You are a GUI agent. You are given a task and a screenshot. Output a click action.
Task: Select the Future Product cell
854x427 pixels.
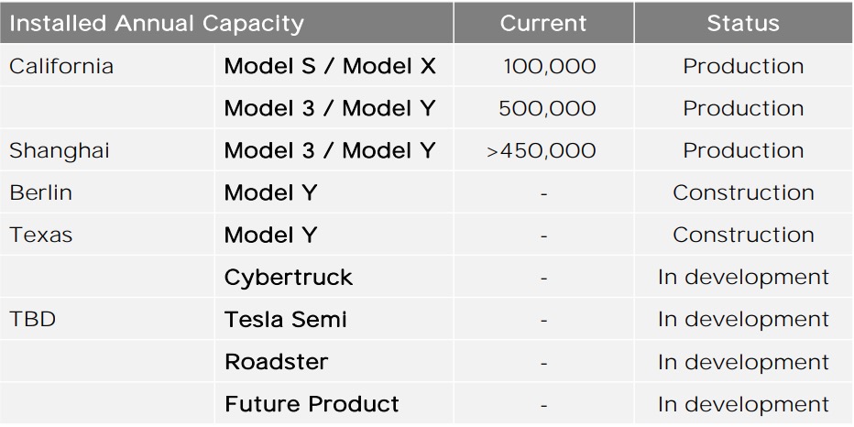[x=312, y=404]
